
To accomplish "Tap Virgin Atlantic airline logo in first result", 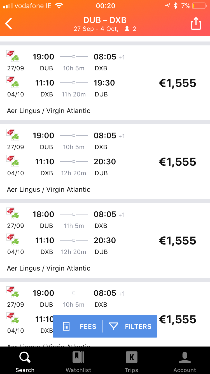I will [x=11, y=54].
